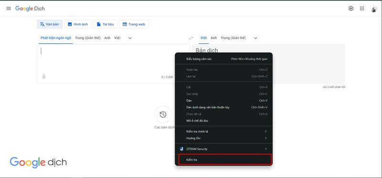Swap source and target languages
The height and width of the screenshot is (178, 382).
click(191, 38)
